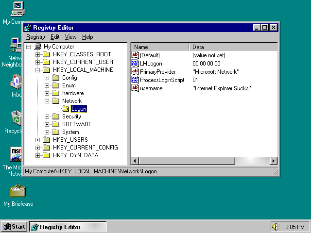The image size is (311, 233).
Task: Click the Data column header
Action: click(x=233, y=47)
